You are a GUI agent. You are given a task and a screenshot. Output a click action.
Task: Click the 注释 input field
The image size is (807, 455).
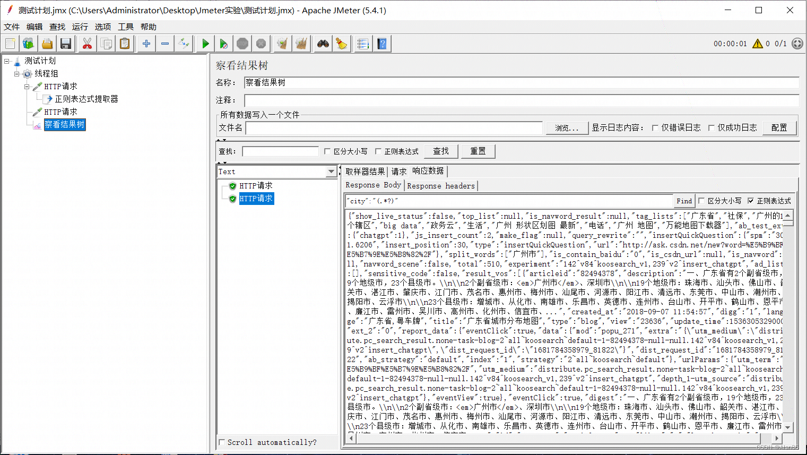tap(522, 100)
